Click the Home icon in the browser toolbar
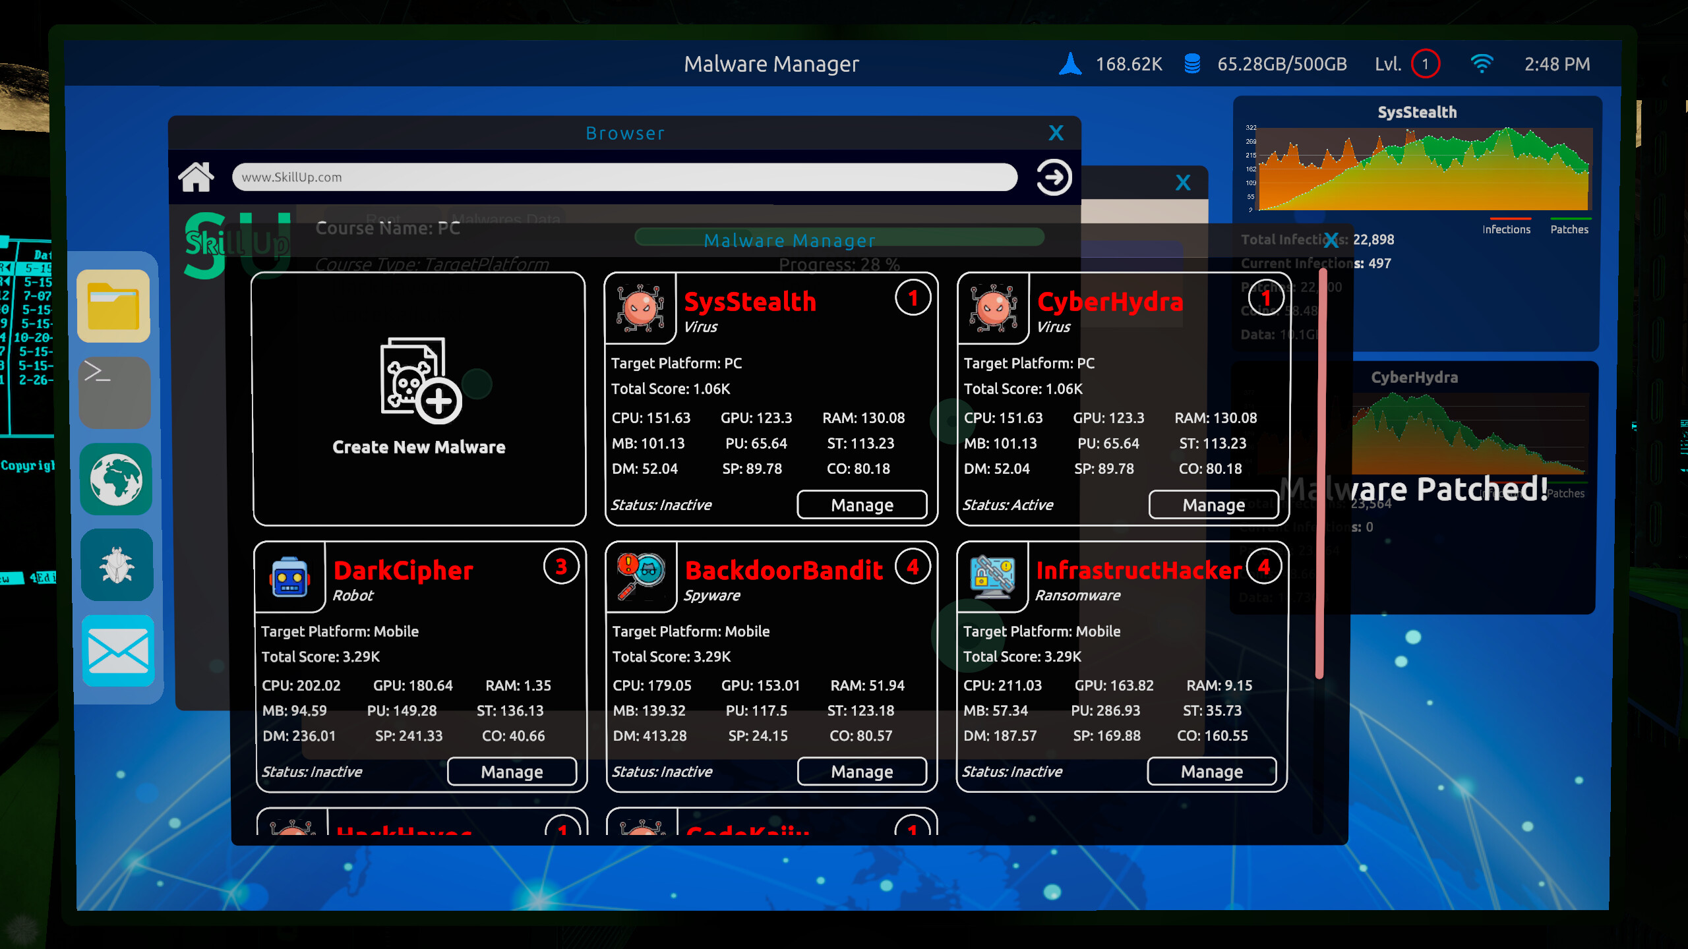The image size is (1688, 949). [x=196, y=177]
